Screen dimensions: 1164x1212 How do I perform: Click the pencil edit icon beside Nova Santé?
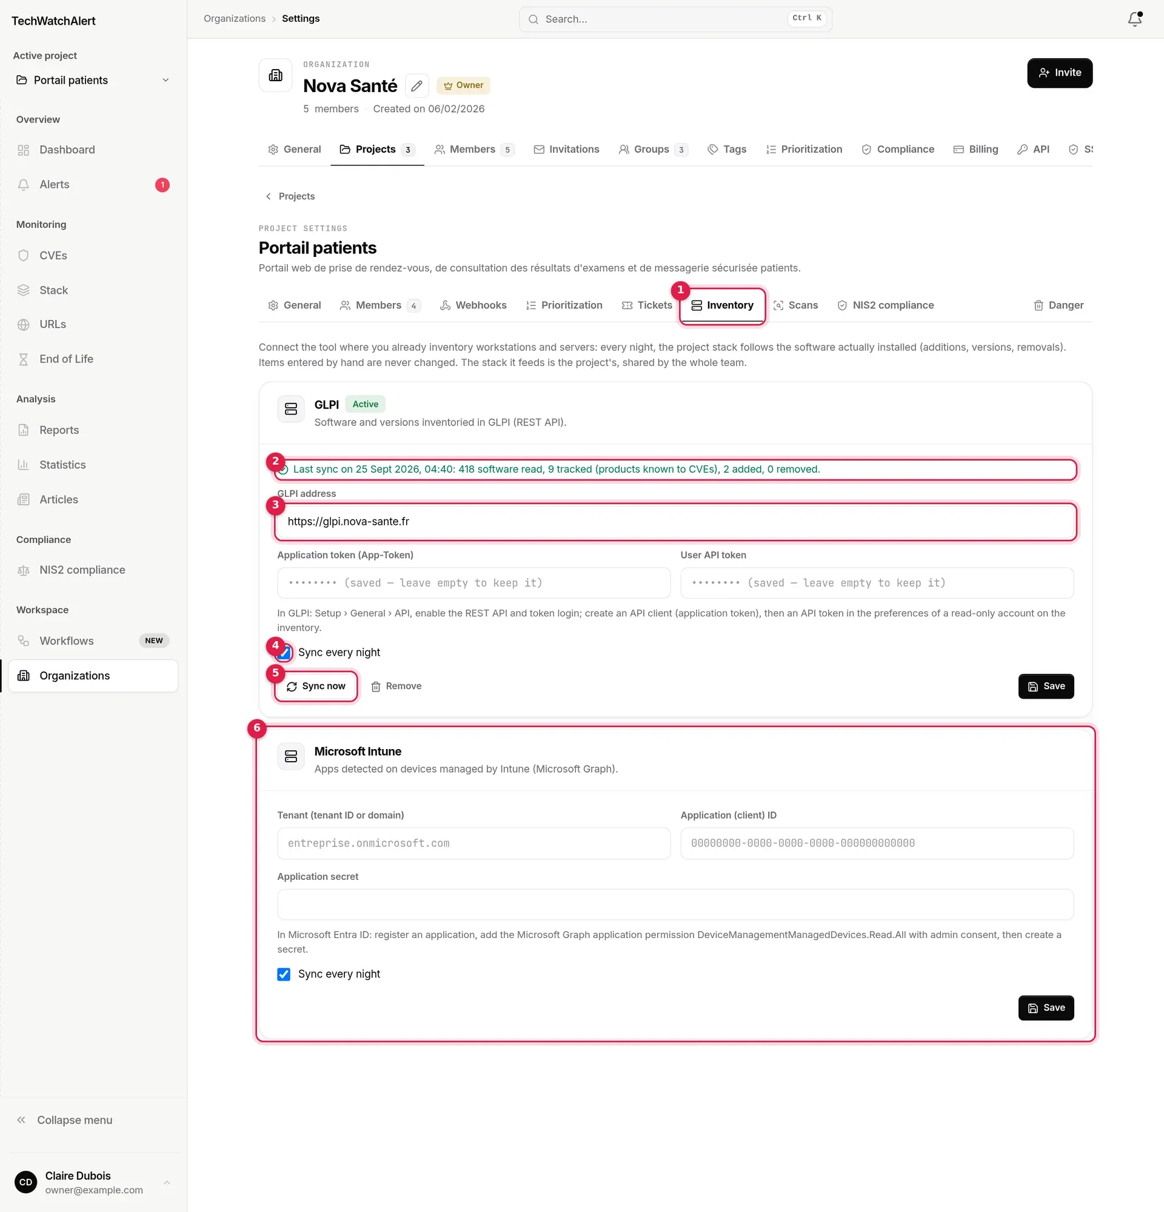417,85
